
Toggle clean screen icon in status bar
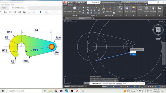162,87
